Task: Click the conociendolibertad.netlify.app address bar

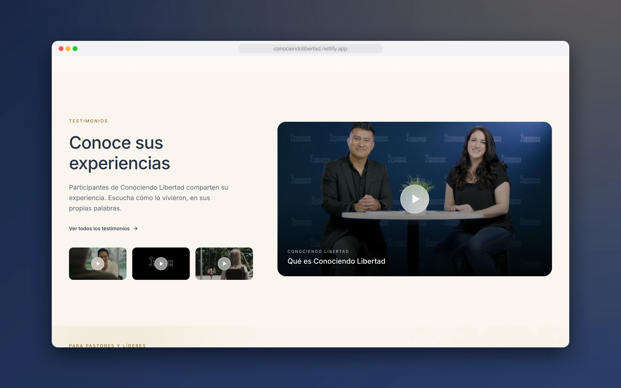Action: tap(310, 49)
